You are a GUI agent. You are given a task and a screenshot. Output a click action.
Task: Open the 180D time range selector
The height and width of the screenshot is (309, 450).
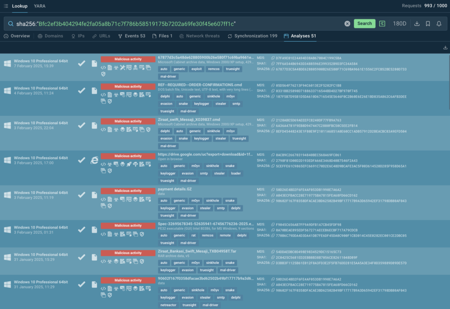pyautogui.click(x=399, y=24)
